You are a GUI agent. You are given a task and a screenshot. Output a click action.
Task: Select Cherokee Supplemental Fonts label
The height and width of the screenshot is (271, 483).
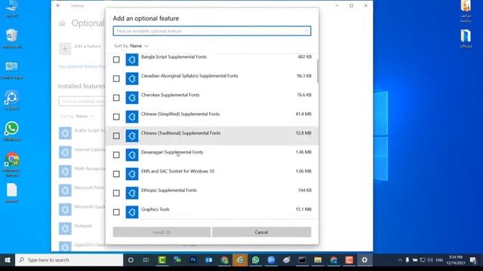point(171,95)
